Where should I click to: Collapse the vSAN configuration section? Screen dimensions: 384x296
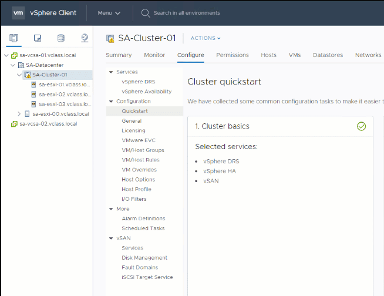click(110, 238)
